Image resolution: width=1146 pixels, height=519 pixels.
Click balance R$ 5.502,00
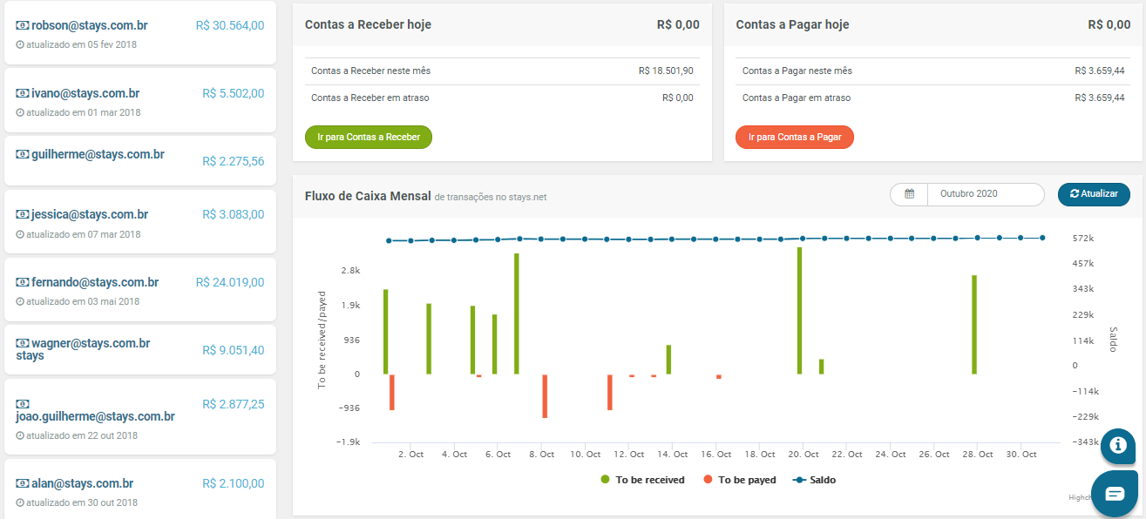pos(234,94)
